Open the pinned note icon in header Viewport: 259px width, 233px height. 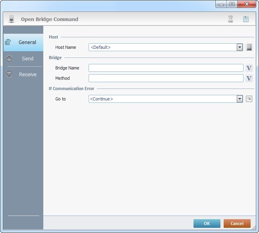tap(246, 19)
